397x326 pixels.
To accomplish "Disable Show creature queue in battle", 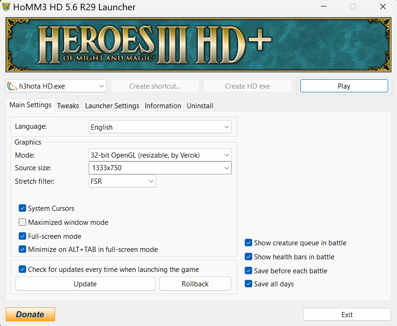I will point(248,243).
